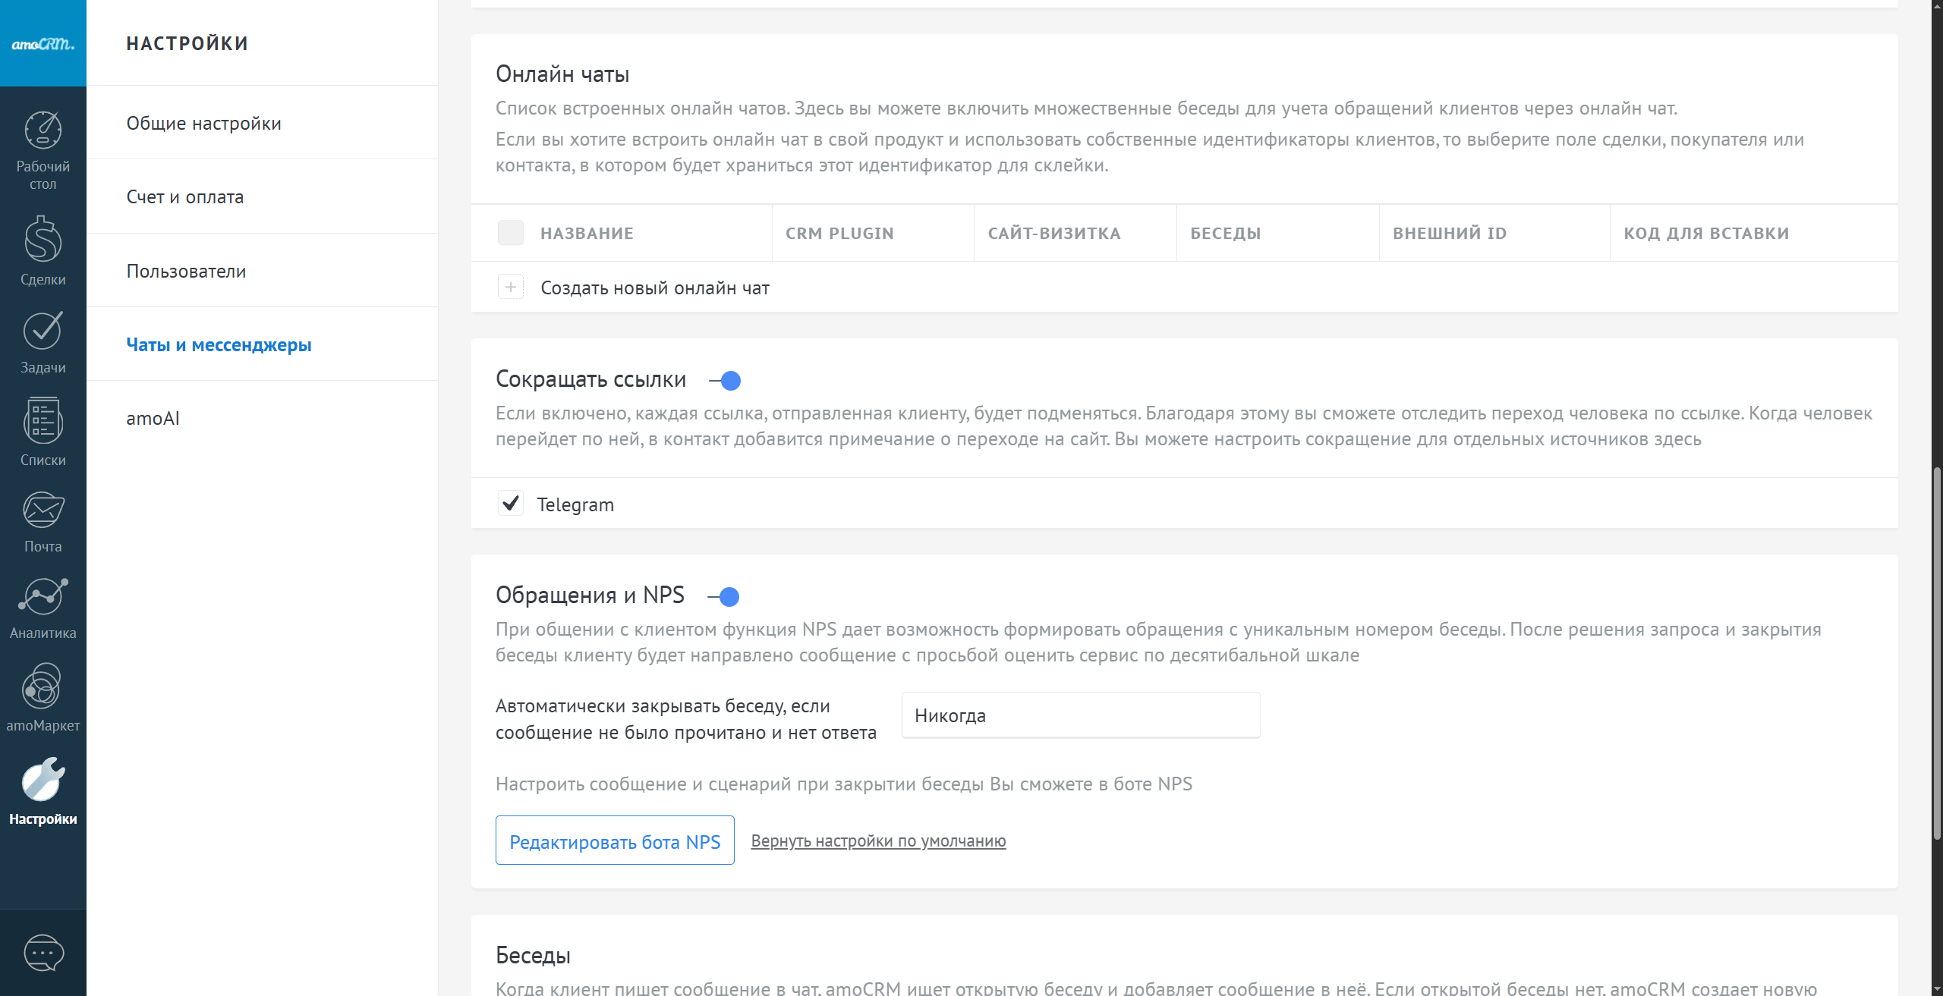Click plus icon to create online chat
Image resolution: width=1943 pixels, height=996 pixels.
click(511, 287)
